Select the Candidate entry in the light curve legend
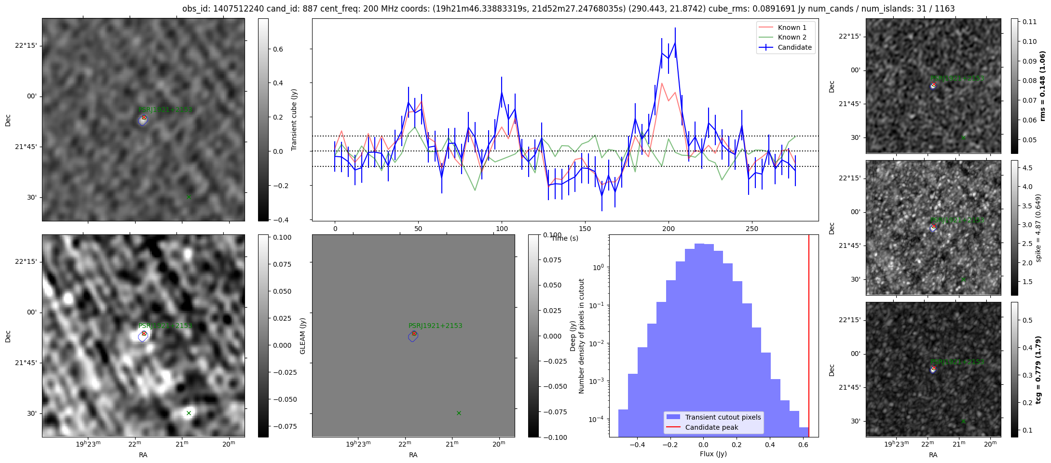The width and height of the screenshot is (1051, 463). (x=794, y=47)
